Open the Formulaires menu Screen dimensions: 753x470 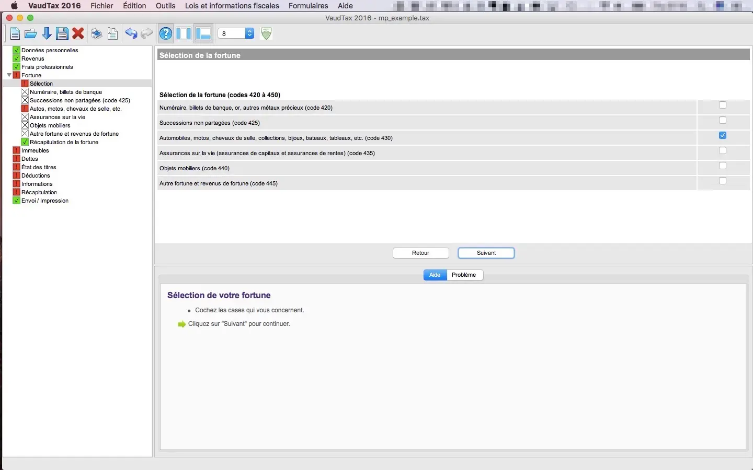click(x=309, y=6)
